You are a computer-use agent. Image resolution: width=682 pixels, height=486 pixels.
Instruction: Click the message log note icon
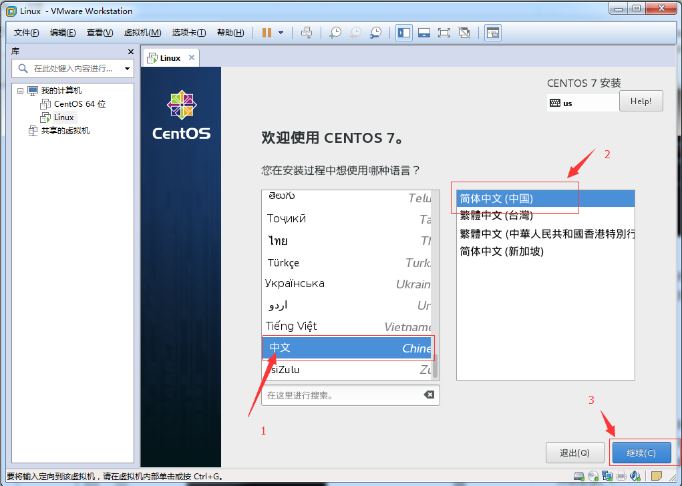657,477
